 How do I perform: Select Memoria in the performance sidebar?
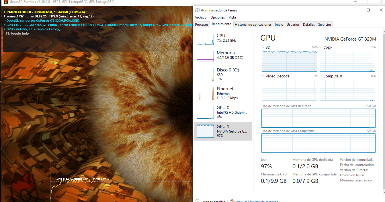[x=223, y=56]
